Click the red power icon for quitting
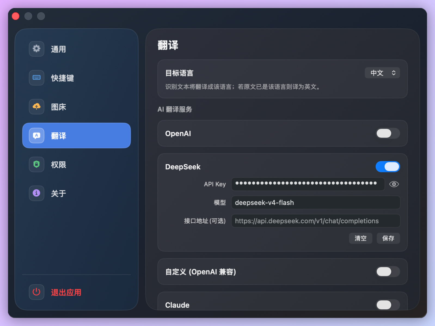This screenshot has width=435, height=326. pos(36,292)
